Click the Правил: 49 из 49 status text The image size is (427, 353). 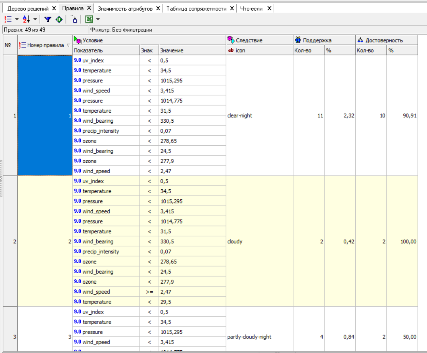coord(25,30)
